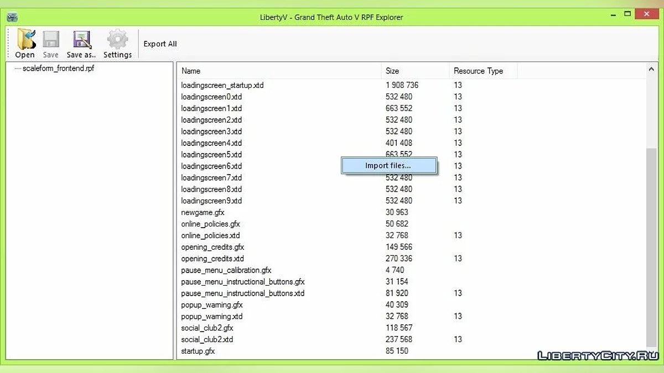Select the startup.gfx file entry
The width and height of the screenshot is (664, 373).
click(x=198, y=351)
